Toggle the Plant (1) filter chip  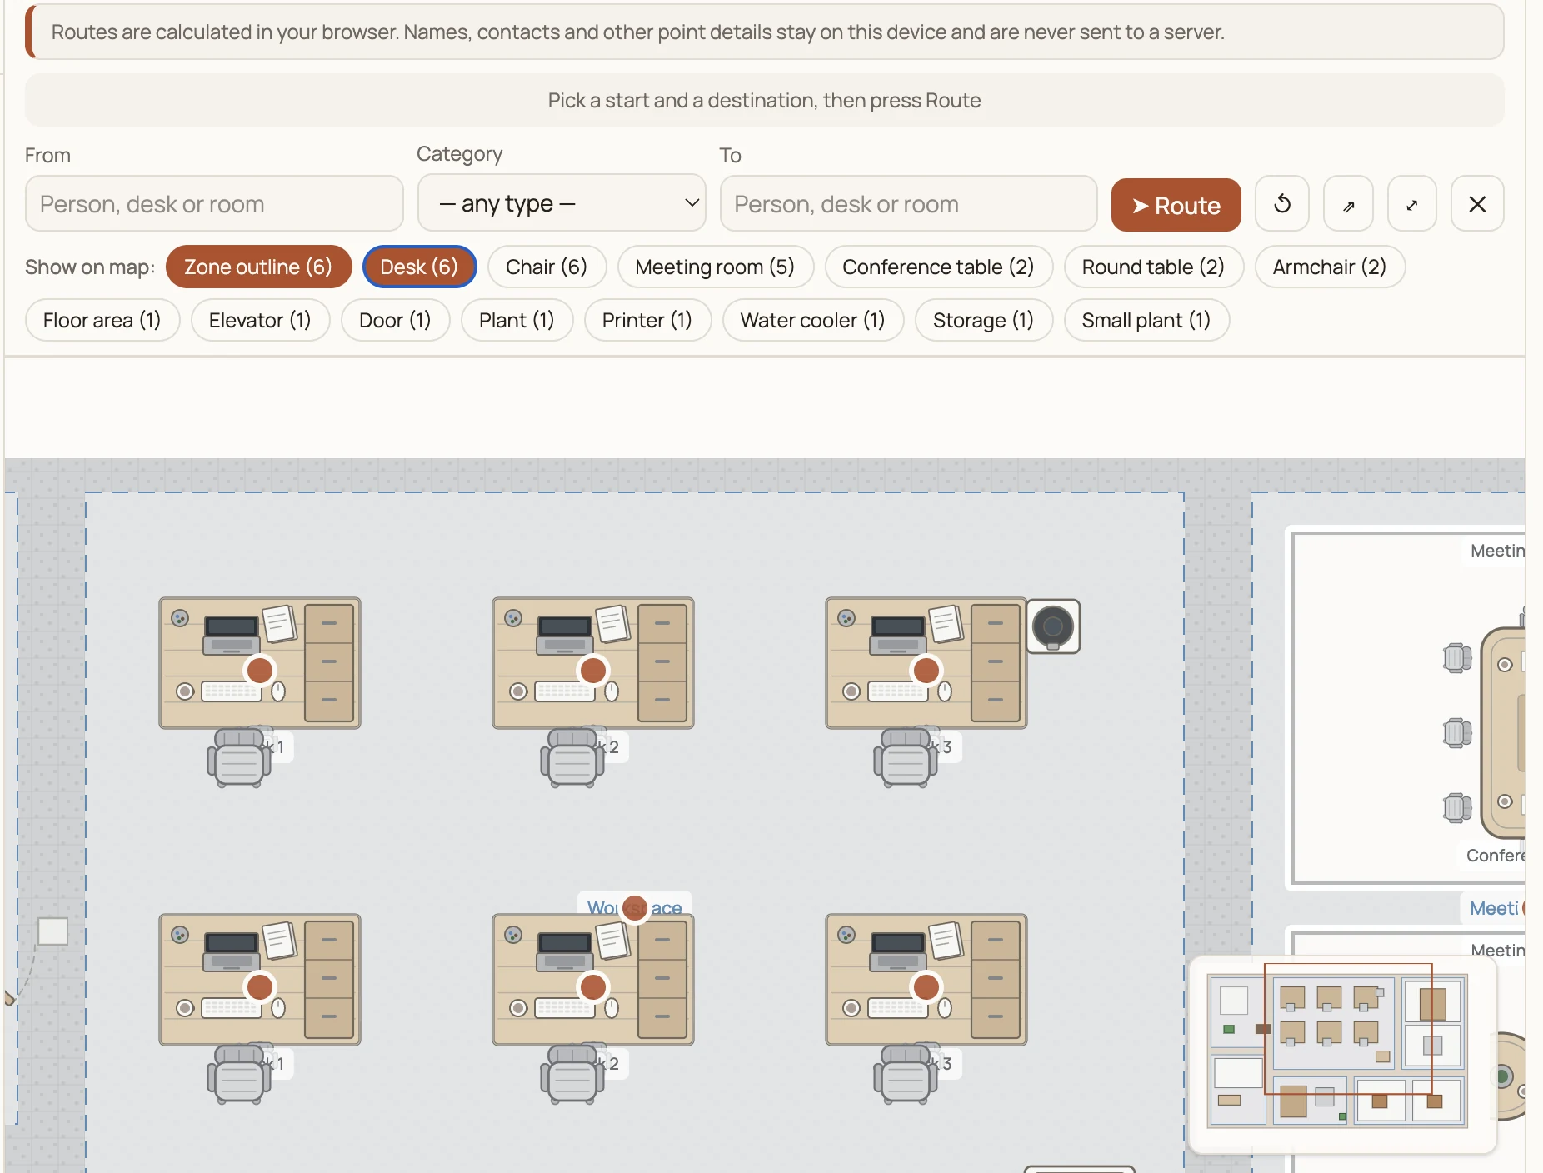click(x=517, y=320)
